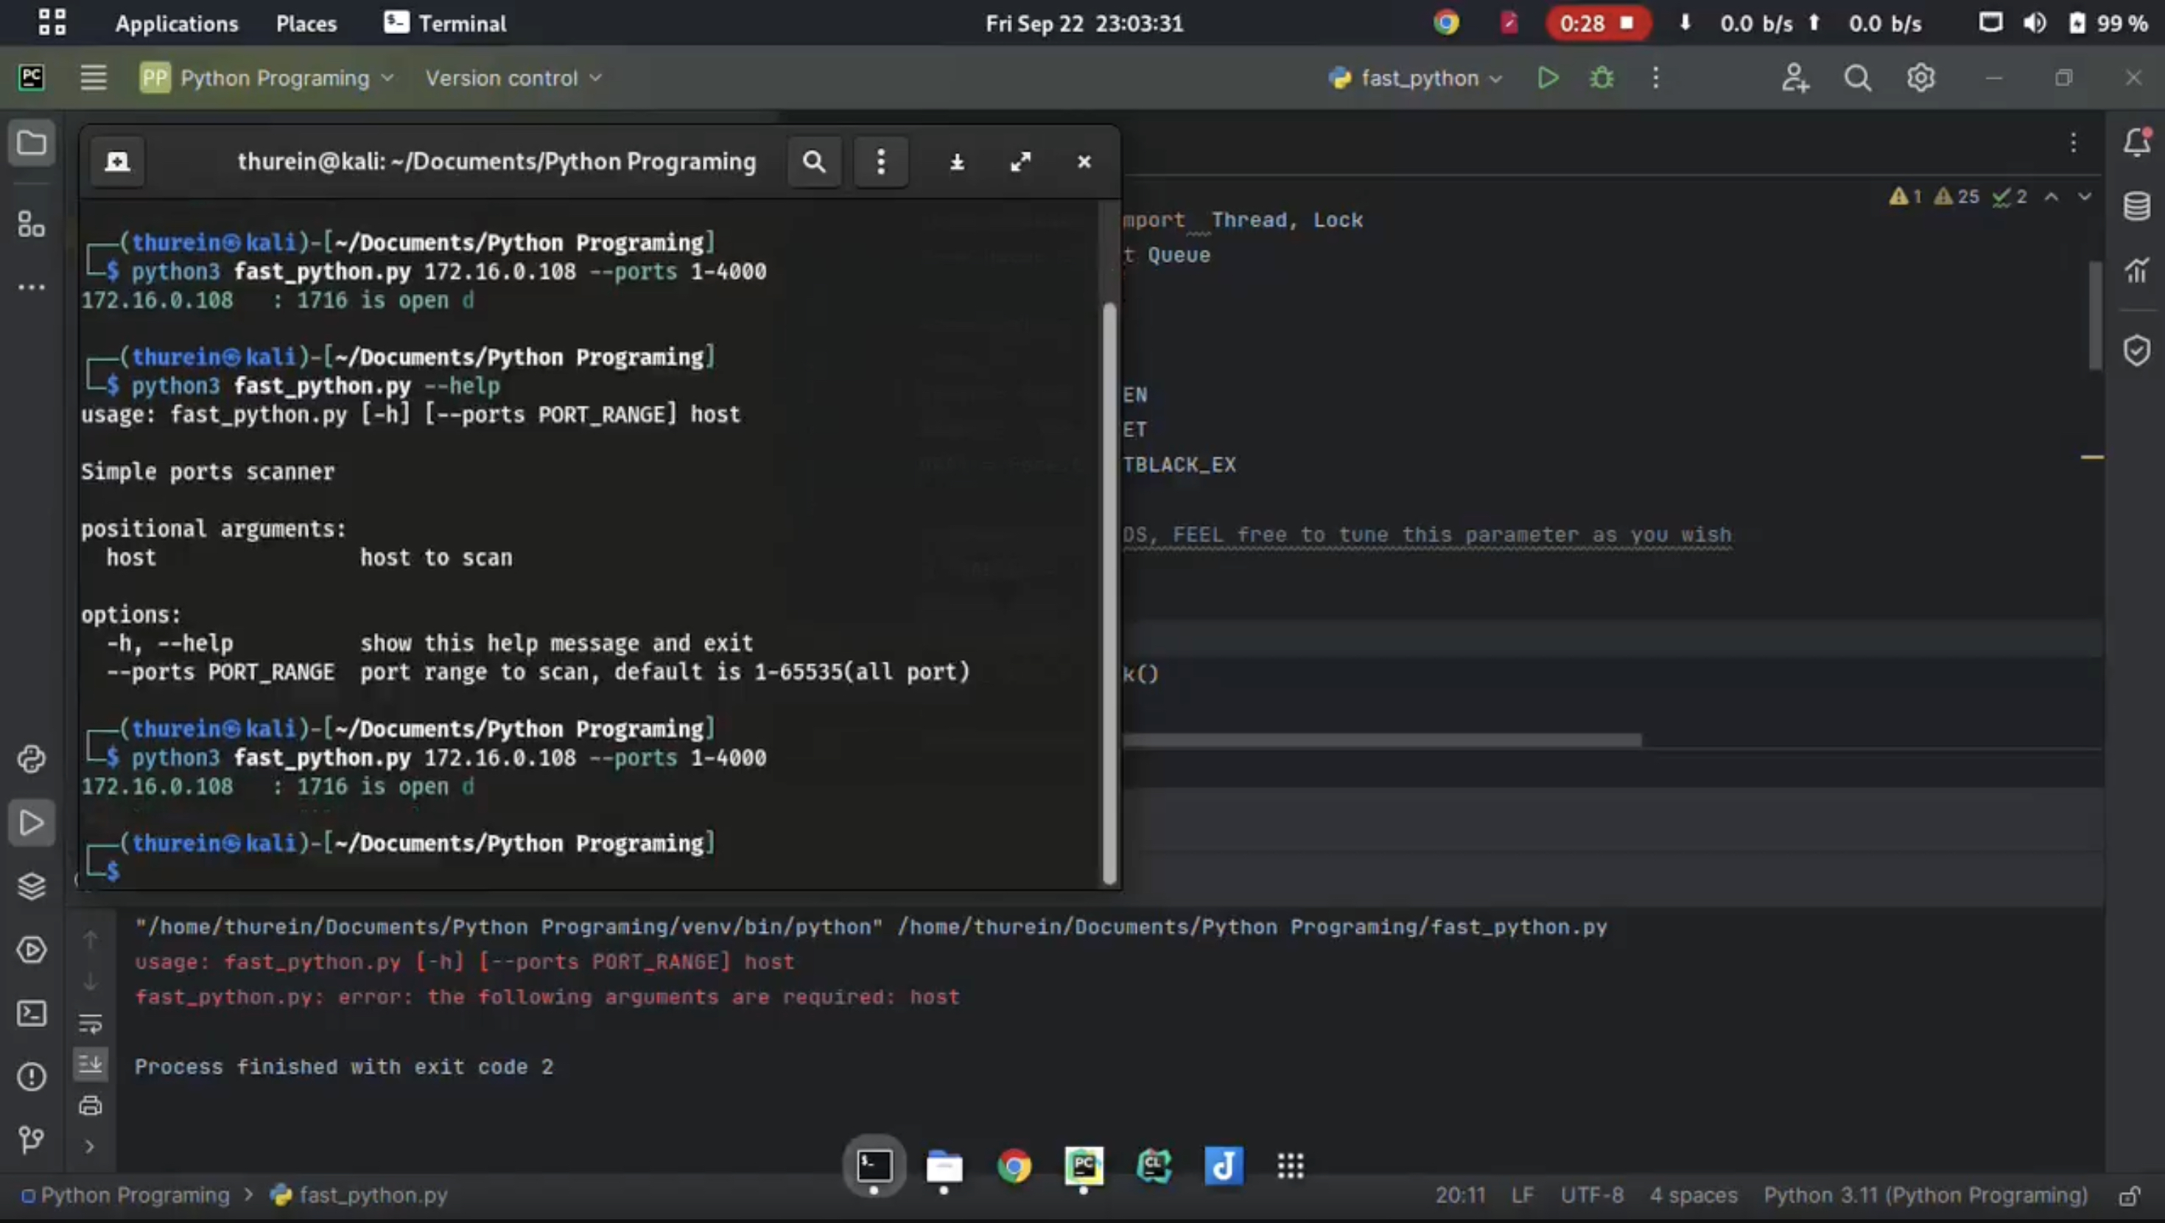Open Terminal from the dock
The height and width of the screenshot is (1223, 2165).
[x=874, y=1166]
